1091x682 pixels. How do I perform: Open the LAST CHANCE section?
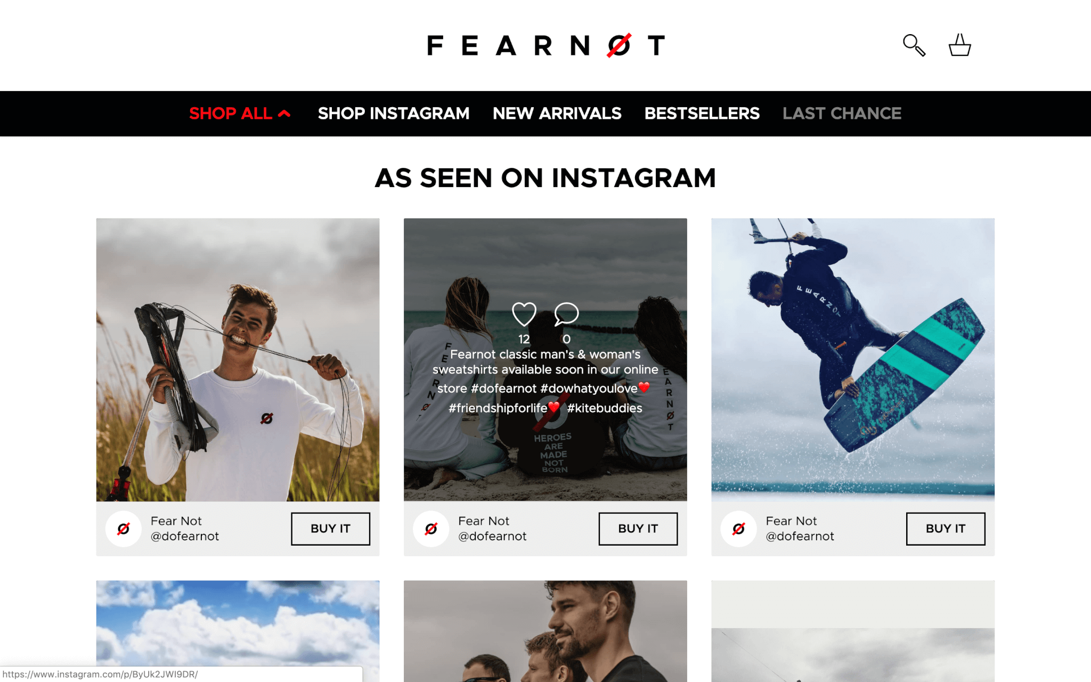842,113
